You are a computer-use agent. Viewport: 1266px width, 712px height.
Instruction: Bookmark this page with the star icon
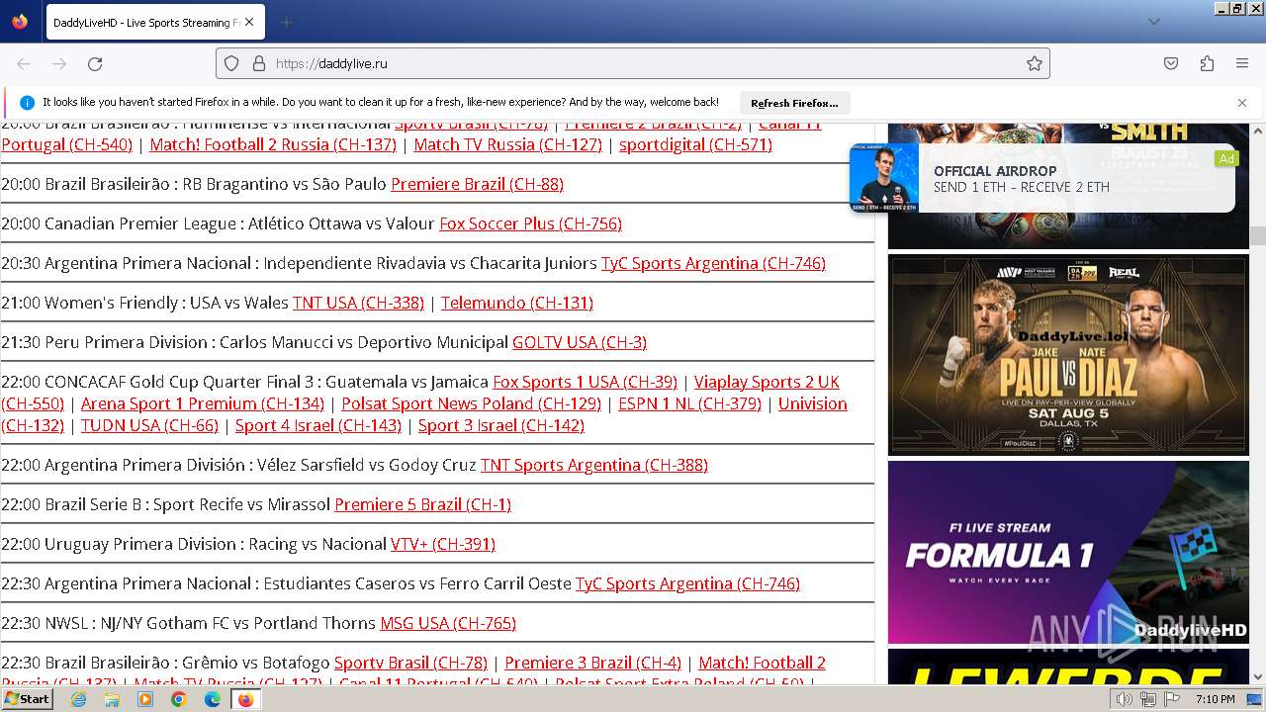(1035, 63)
